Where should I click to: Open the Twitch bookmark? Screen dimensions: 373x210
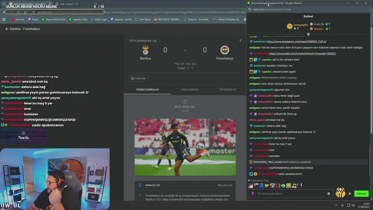point(33,20)
